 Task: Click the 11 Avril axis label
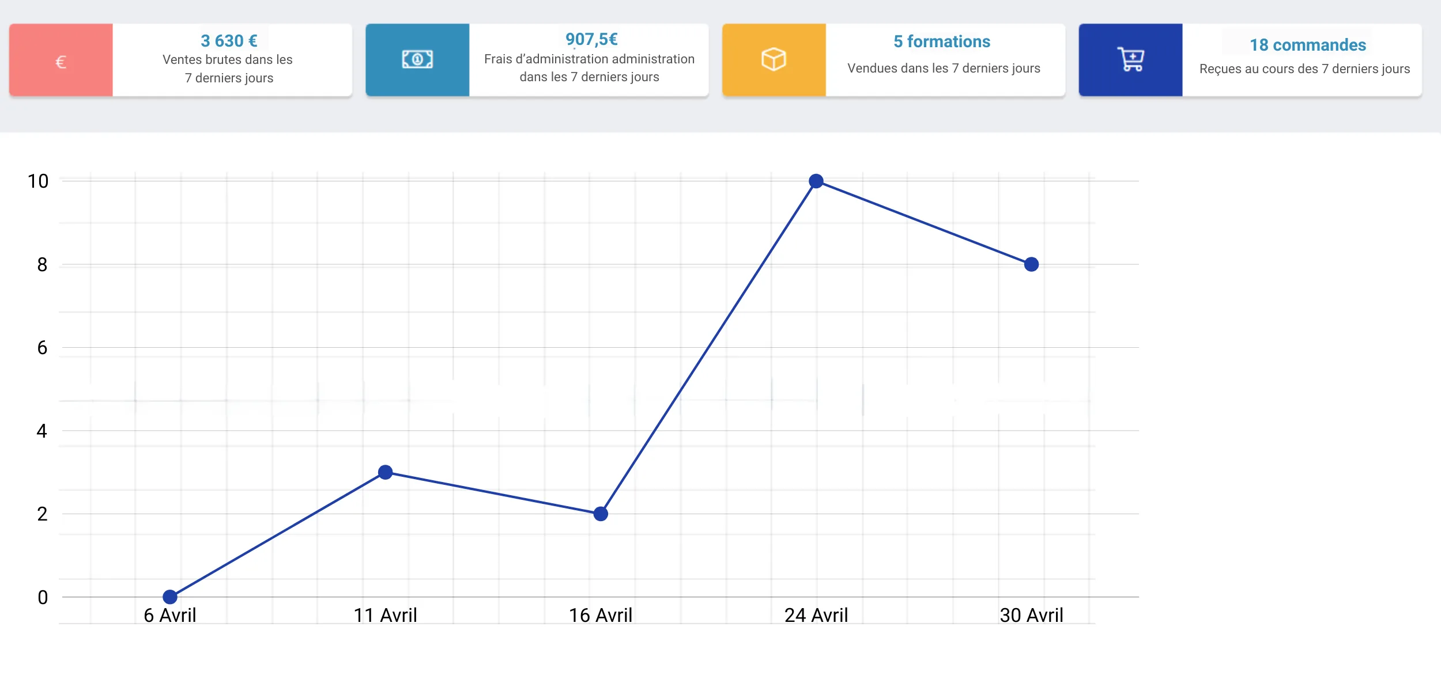click(x=385, y=615)
